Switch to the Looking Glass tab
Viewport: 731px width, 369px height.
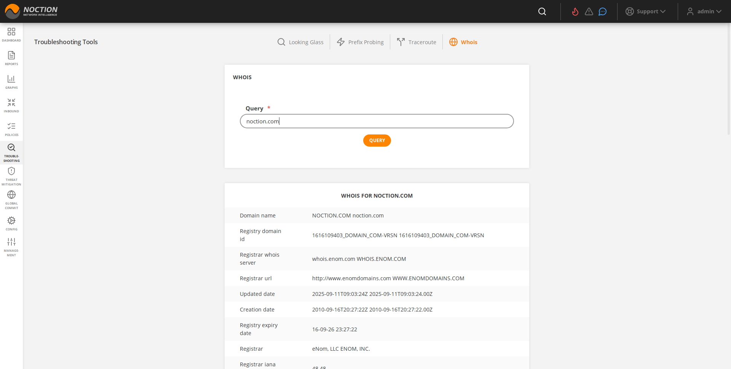tap(300, 42)
